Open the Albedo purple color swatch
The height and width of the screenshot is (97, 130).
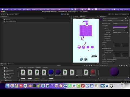click(x=120, y=27)
